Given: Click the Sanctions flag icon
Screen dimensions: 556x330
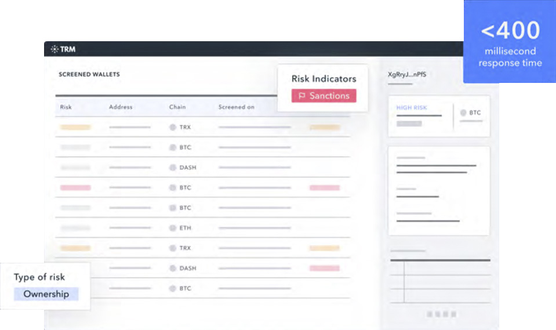Looking at the screenshot, I should 301,96.
